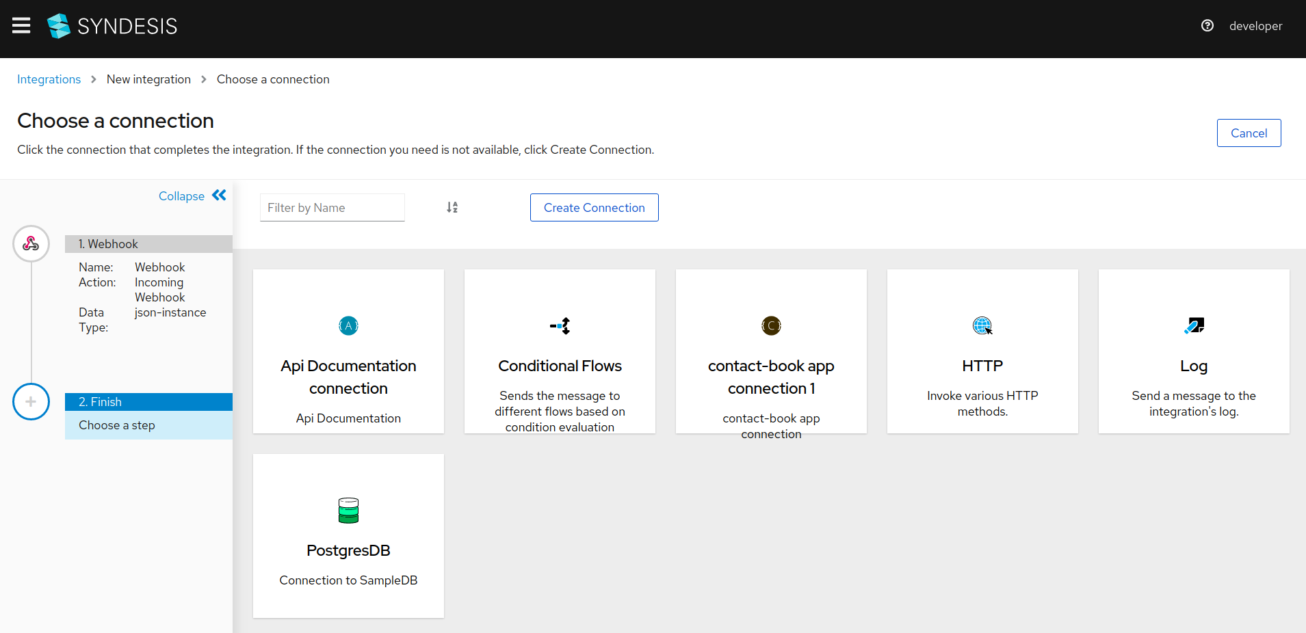The height and width of the screenshot is (633, 1306).
Task: Select the 2. Finish step header
Action: (x=148, y=402)
